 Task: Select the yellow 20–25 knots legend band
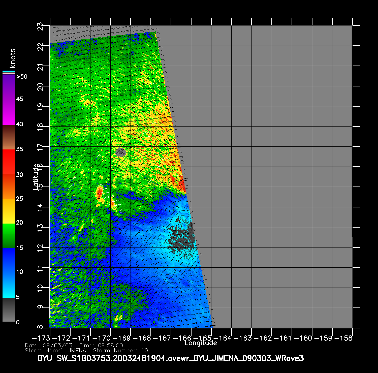9,211
